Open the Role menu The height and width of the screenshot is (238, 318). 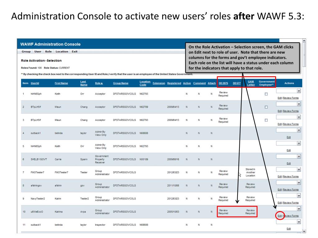tap(48, 52)
